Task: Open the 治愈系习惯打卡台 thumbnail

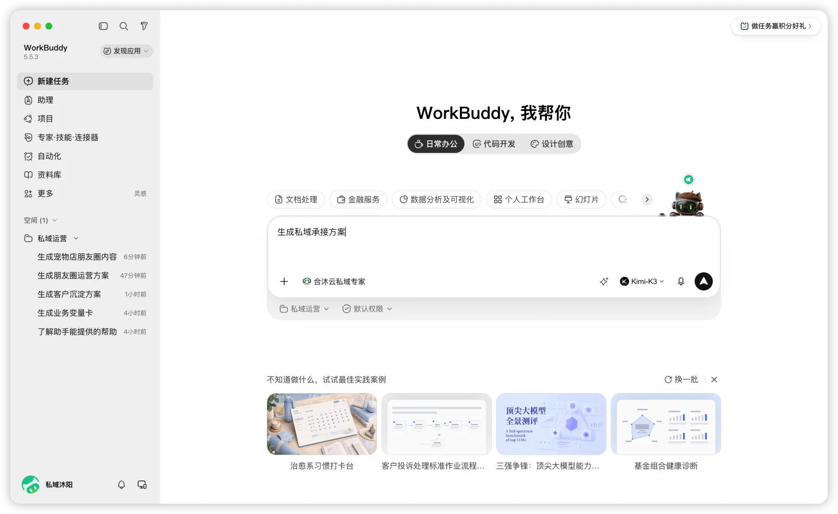Action: tap(322, 424)
